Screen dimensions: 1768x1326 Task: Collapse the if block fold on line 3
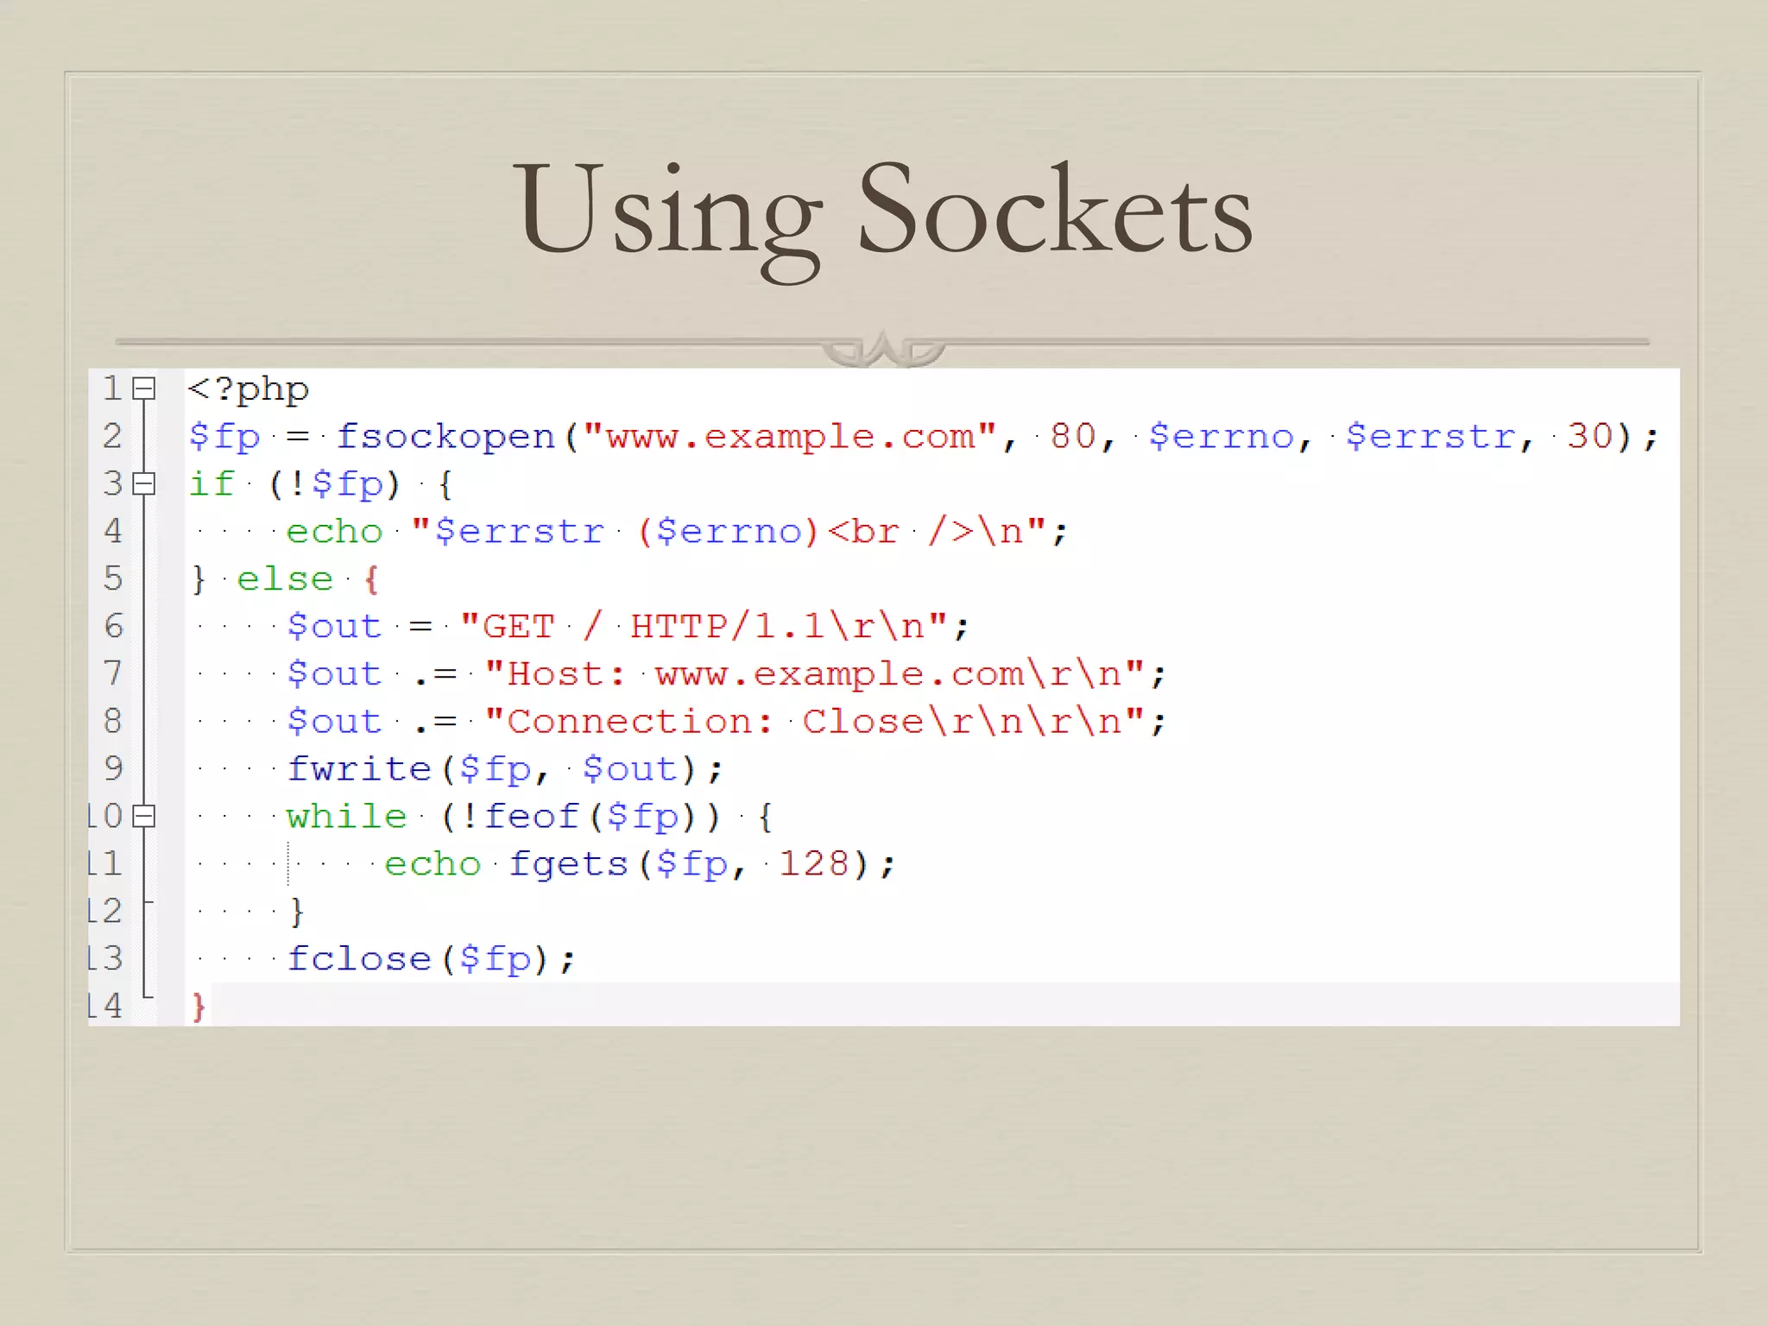(144, 483)
